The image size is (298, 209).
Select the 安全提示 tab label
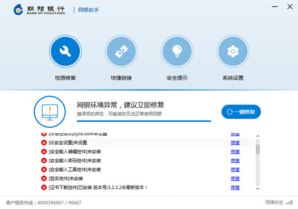[x=177, y=78]
